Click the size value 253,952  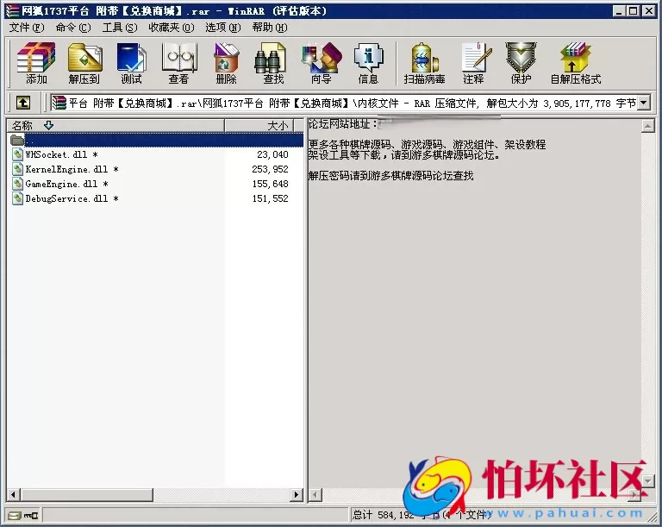point(270,169)
